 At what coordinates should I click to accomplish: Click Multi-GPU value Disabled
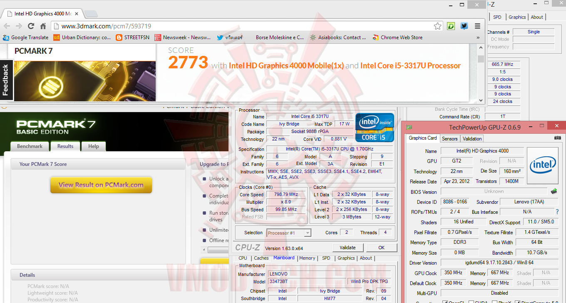(500, 293)
